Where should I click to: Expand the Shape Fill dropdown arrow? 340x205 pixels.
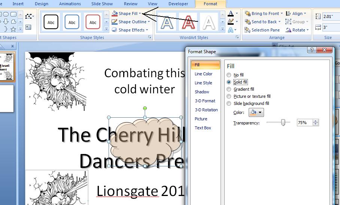coord(140,13)
